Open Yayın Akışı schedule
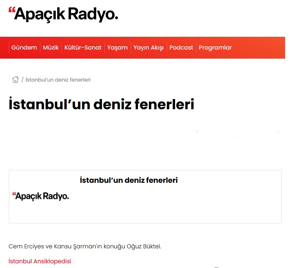The image size is (296, 268). tap(149, 48)
